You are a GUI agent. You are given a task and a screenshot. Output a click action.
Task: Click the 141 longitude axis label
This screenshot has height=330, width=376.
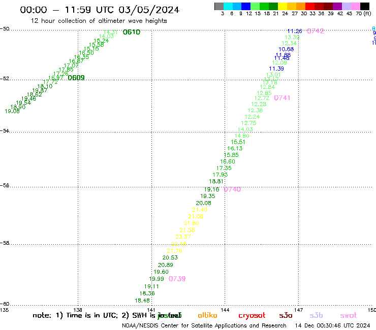(151, 310)
